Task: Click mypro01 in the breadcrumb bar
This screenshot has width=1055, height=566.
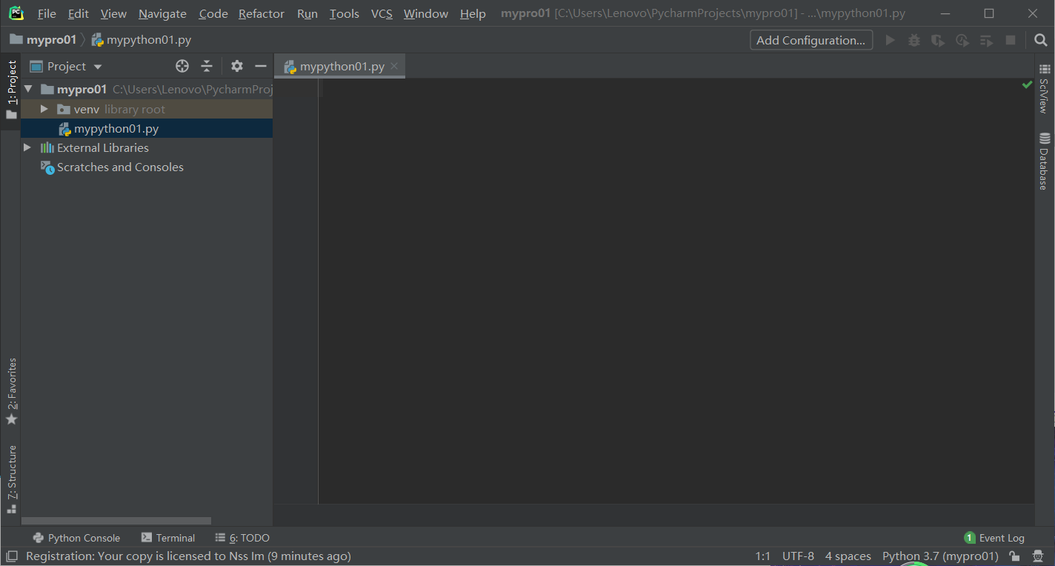Action: (x=44, y=40)
